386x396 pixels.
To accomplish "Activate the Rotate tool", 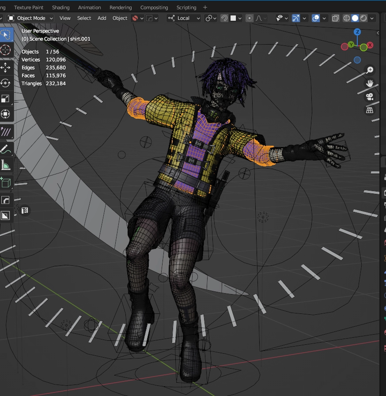I will pos(6,83).
